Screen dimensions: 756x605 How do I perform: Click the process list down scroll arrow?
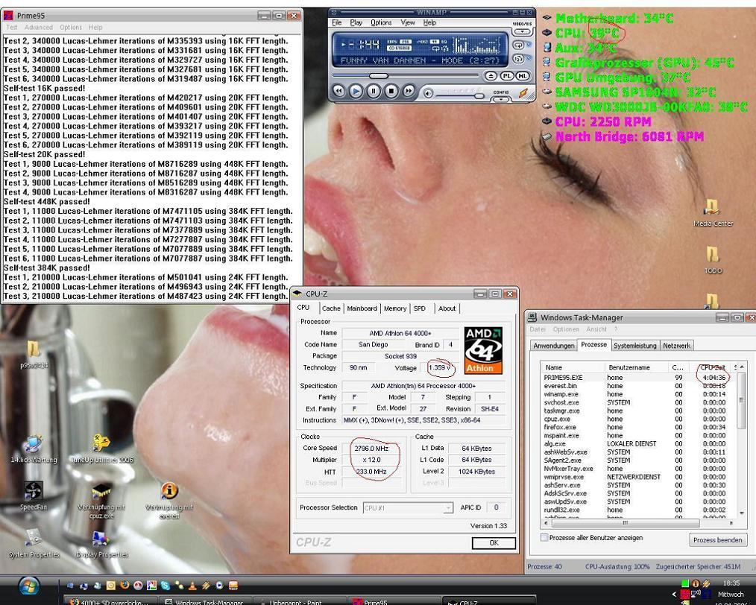[741, 513]
